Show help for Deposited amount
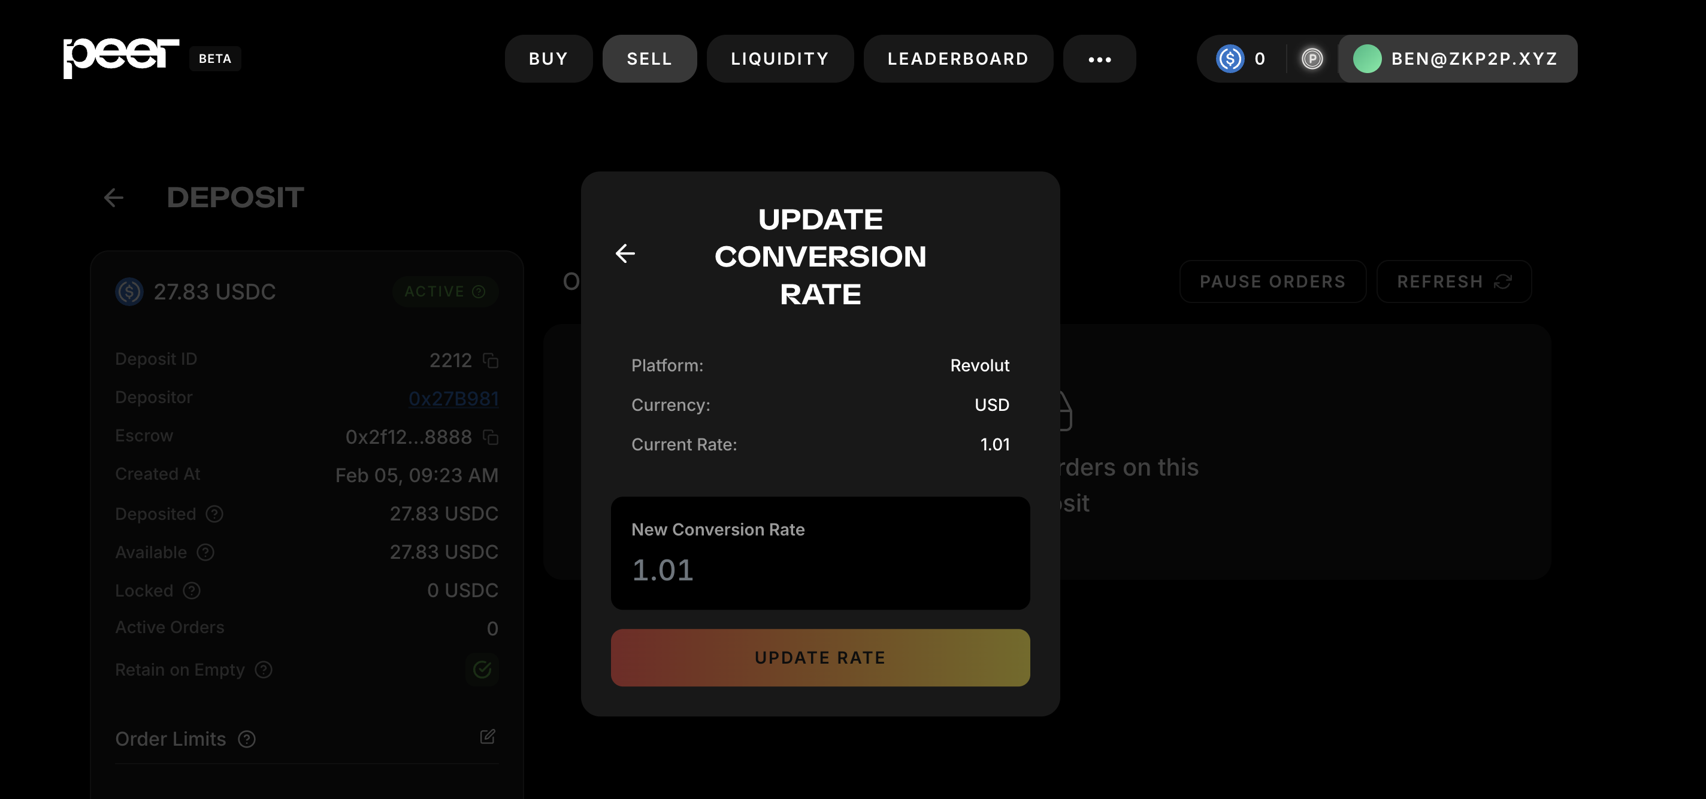 point(214,514)
